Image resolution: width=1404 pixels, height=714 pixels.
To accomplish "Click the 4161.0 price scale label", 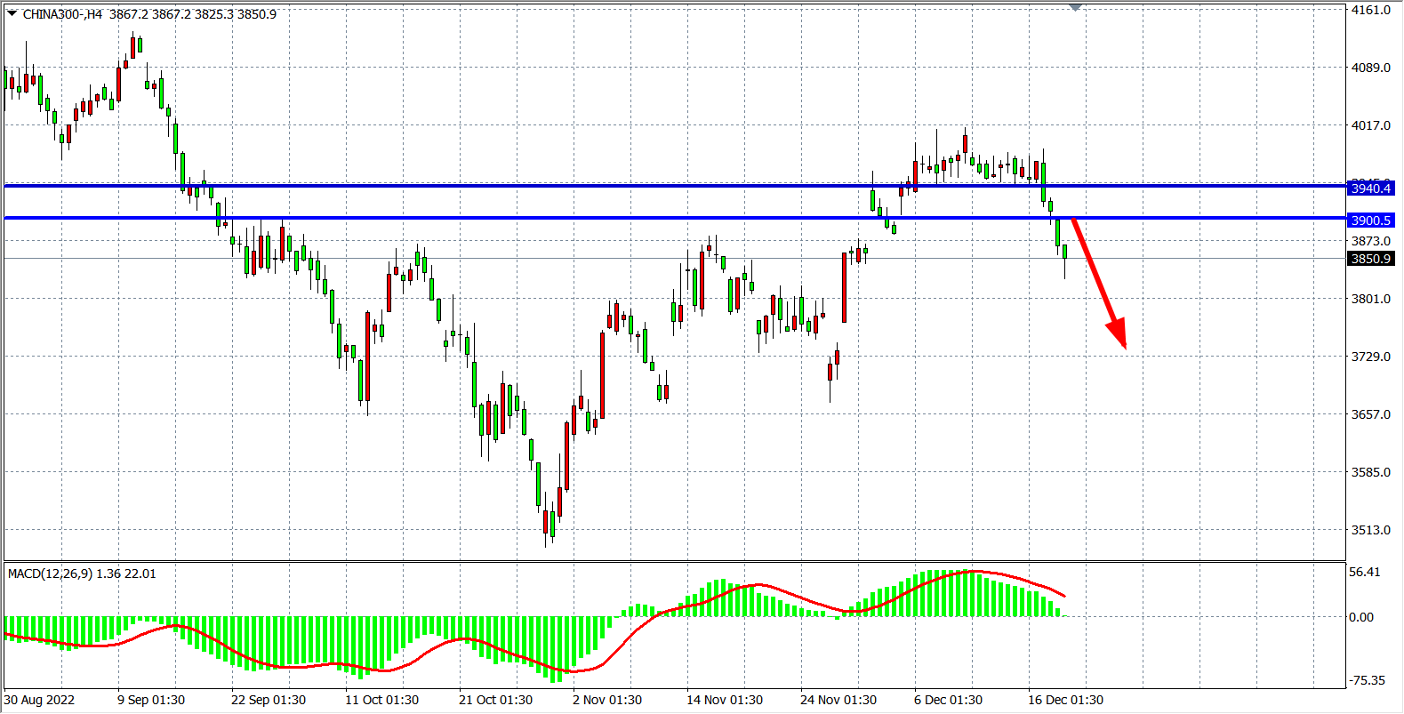I will click(x=1370, y=10).
